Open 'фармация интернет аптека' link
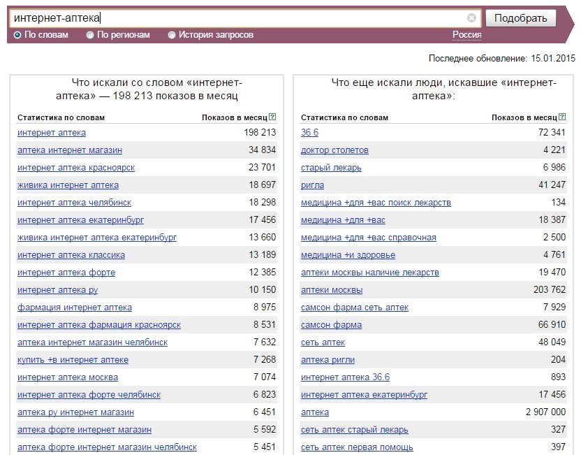The height and width of the screenshot is (455, 588). [x=75, y=307]
